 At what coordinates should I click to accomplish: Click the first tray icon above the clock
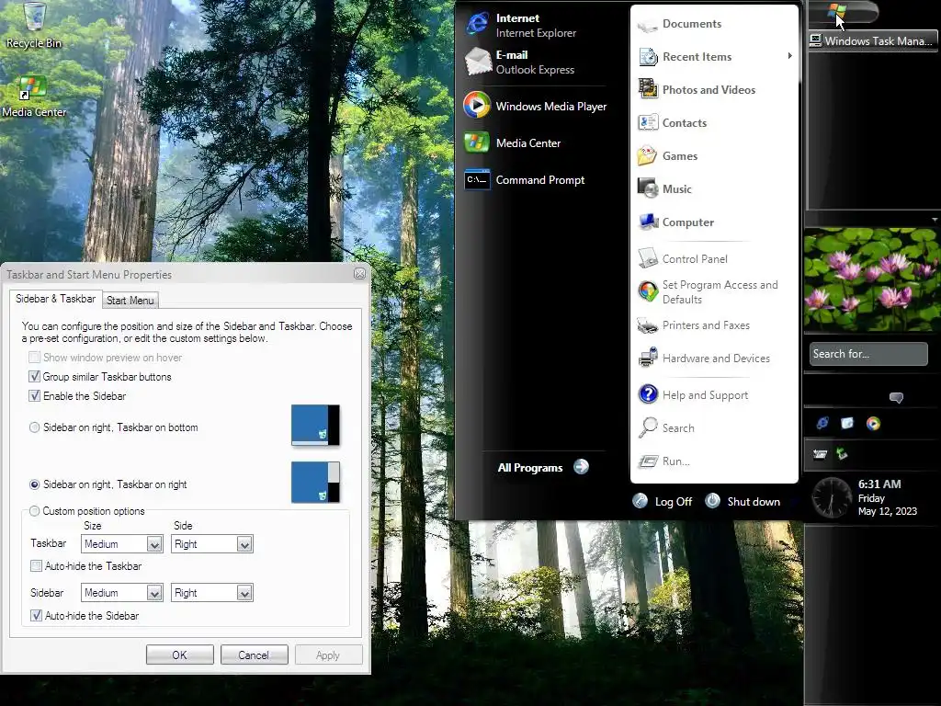click(x=820, y=454)
